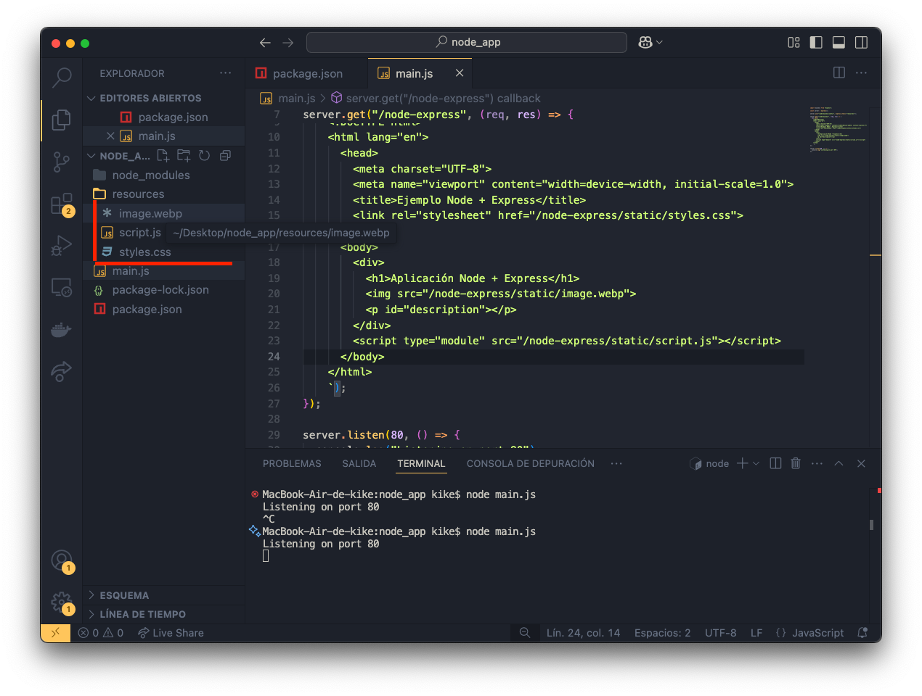Screen dimensions: 922x696
Task: Toggle the bottom panel visibility
Action: tap(839, 43)
